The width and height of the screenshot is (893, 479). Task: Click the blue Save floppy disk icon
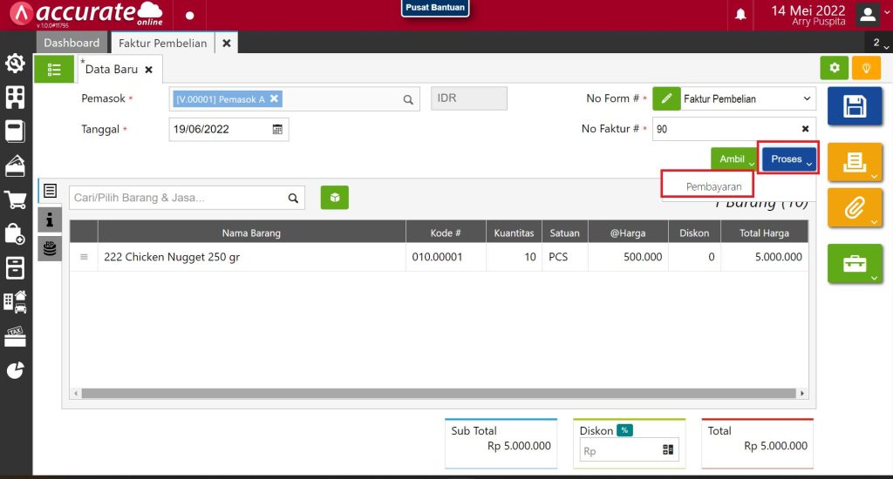click(855, 107)
